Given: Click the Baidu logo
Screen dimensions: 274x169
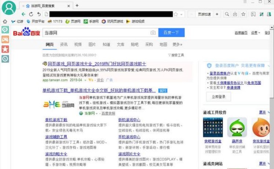Looking at the screenshot, I should coord(26,32).
